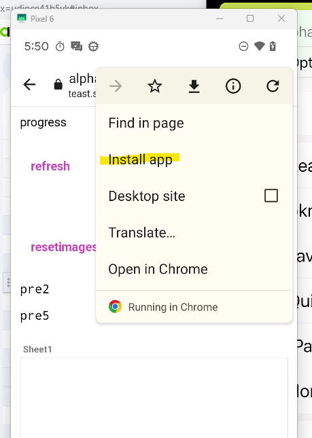
Task: Tap the forward arrow in menu
Action: coord(116,86)
